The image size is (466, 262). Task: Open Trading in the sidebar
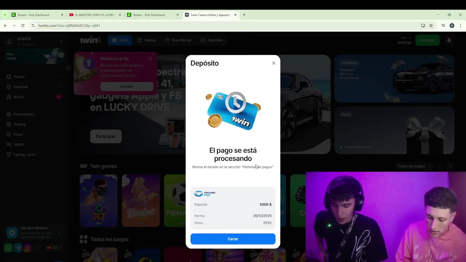click(33, 124)
